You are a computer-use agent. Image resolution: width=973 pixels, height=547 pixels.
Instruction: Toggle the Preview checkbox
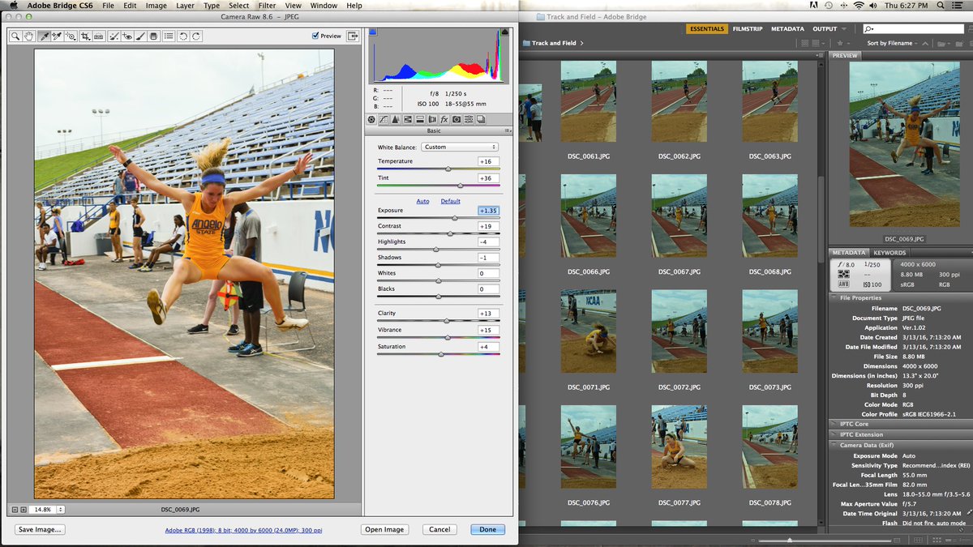315,36
